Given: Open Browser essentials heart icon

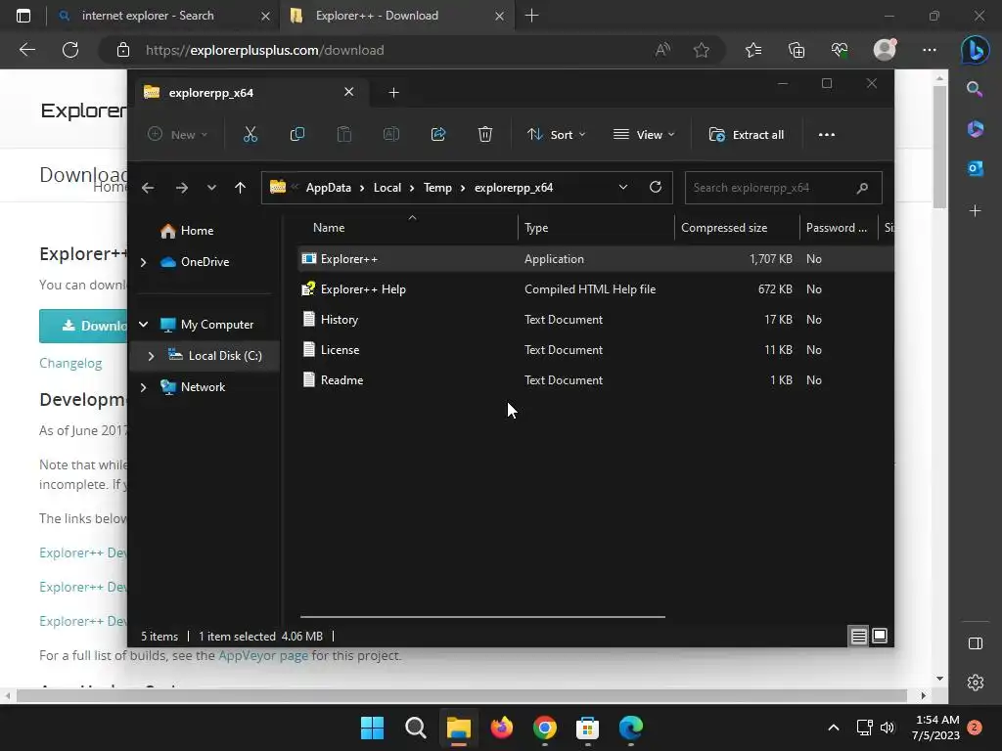Looking at the screenshot, I should pyautogui.click(x=839, y=50).
